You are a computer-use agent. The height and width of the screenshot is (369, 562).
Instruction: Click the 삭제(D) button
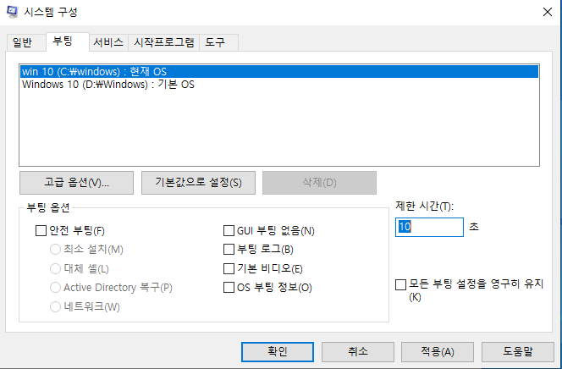point(319,183)
